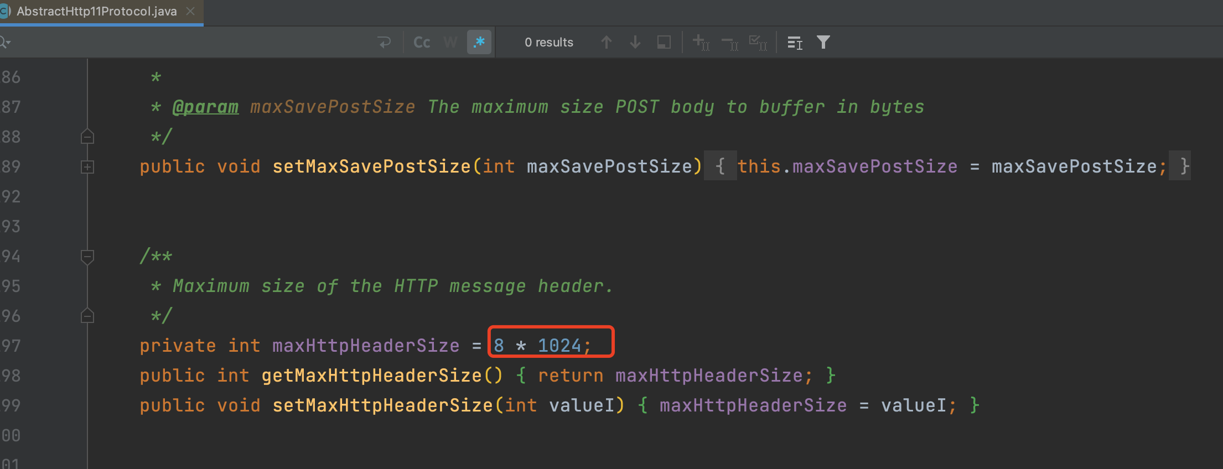The height and width of the screenshot is (469, 1223).
Task: Toggle Words (W) search option
Action: (450, 42)
